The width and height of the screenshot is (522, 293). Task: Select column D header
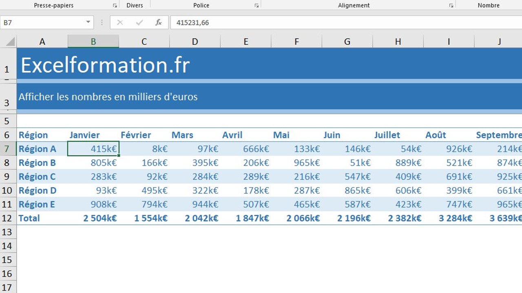click(195, 41)
